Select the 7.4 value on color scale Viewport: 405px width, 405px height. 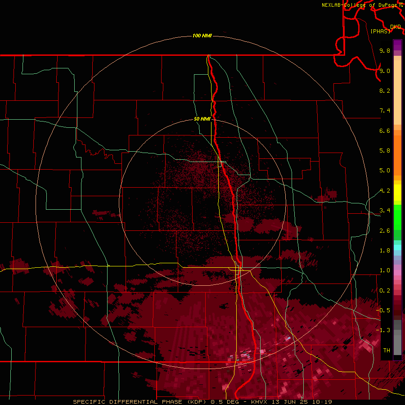click(385, 111)
